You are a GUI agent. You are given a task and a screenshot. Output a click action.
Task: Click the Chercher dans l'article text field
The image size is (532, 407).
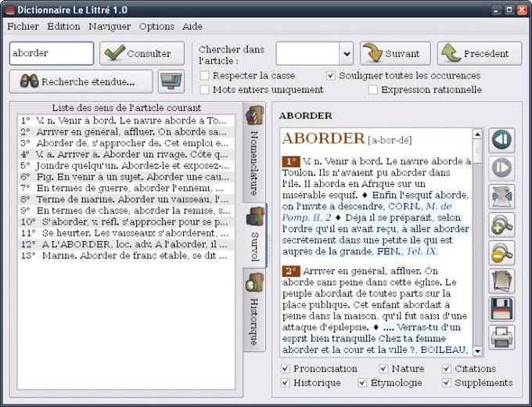click(307, 54)
